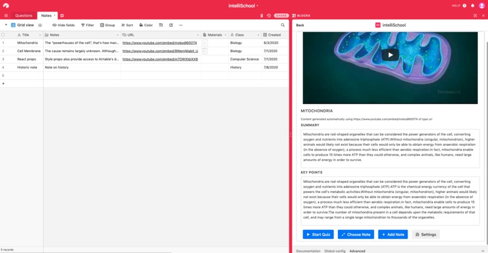This screenshot has height=253, width=488.
Task: Search records with the magnifier icon
Action: coord(283,25)
